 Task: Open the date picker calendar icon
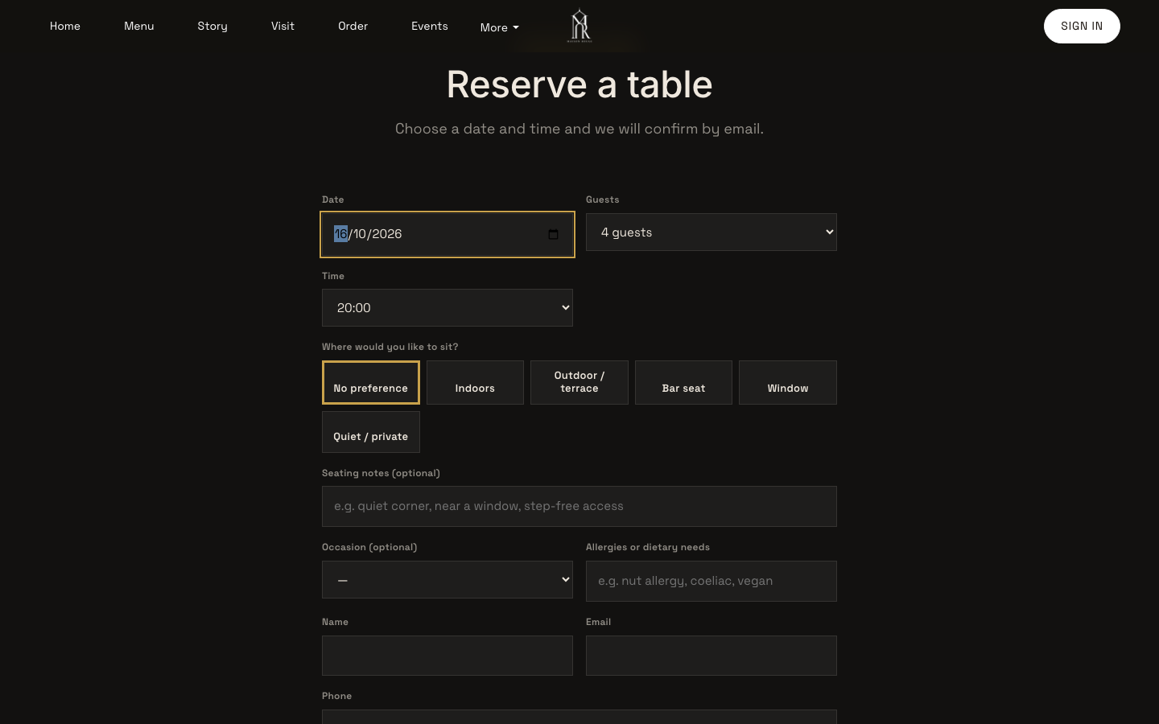tap(553, 234)
